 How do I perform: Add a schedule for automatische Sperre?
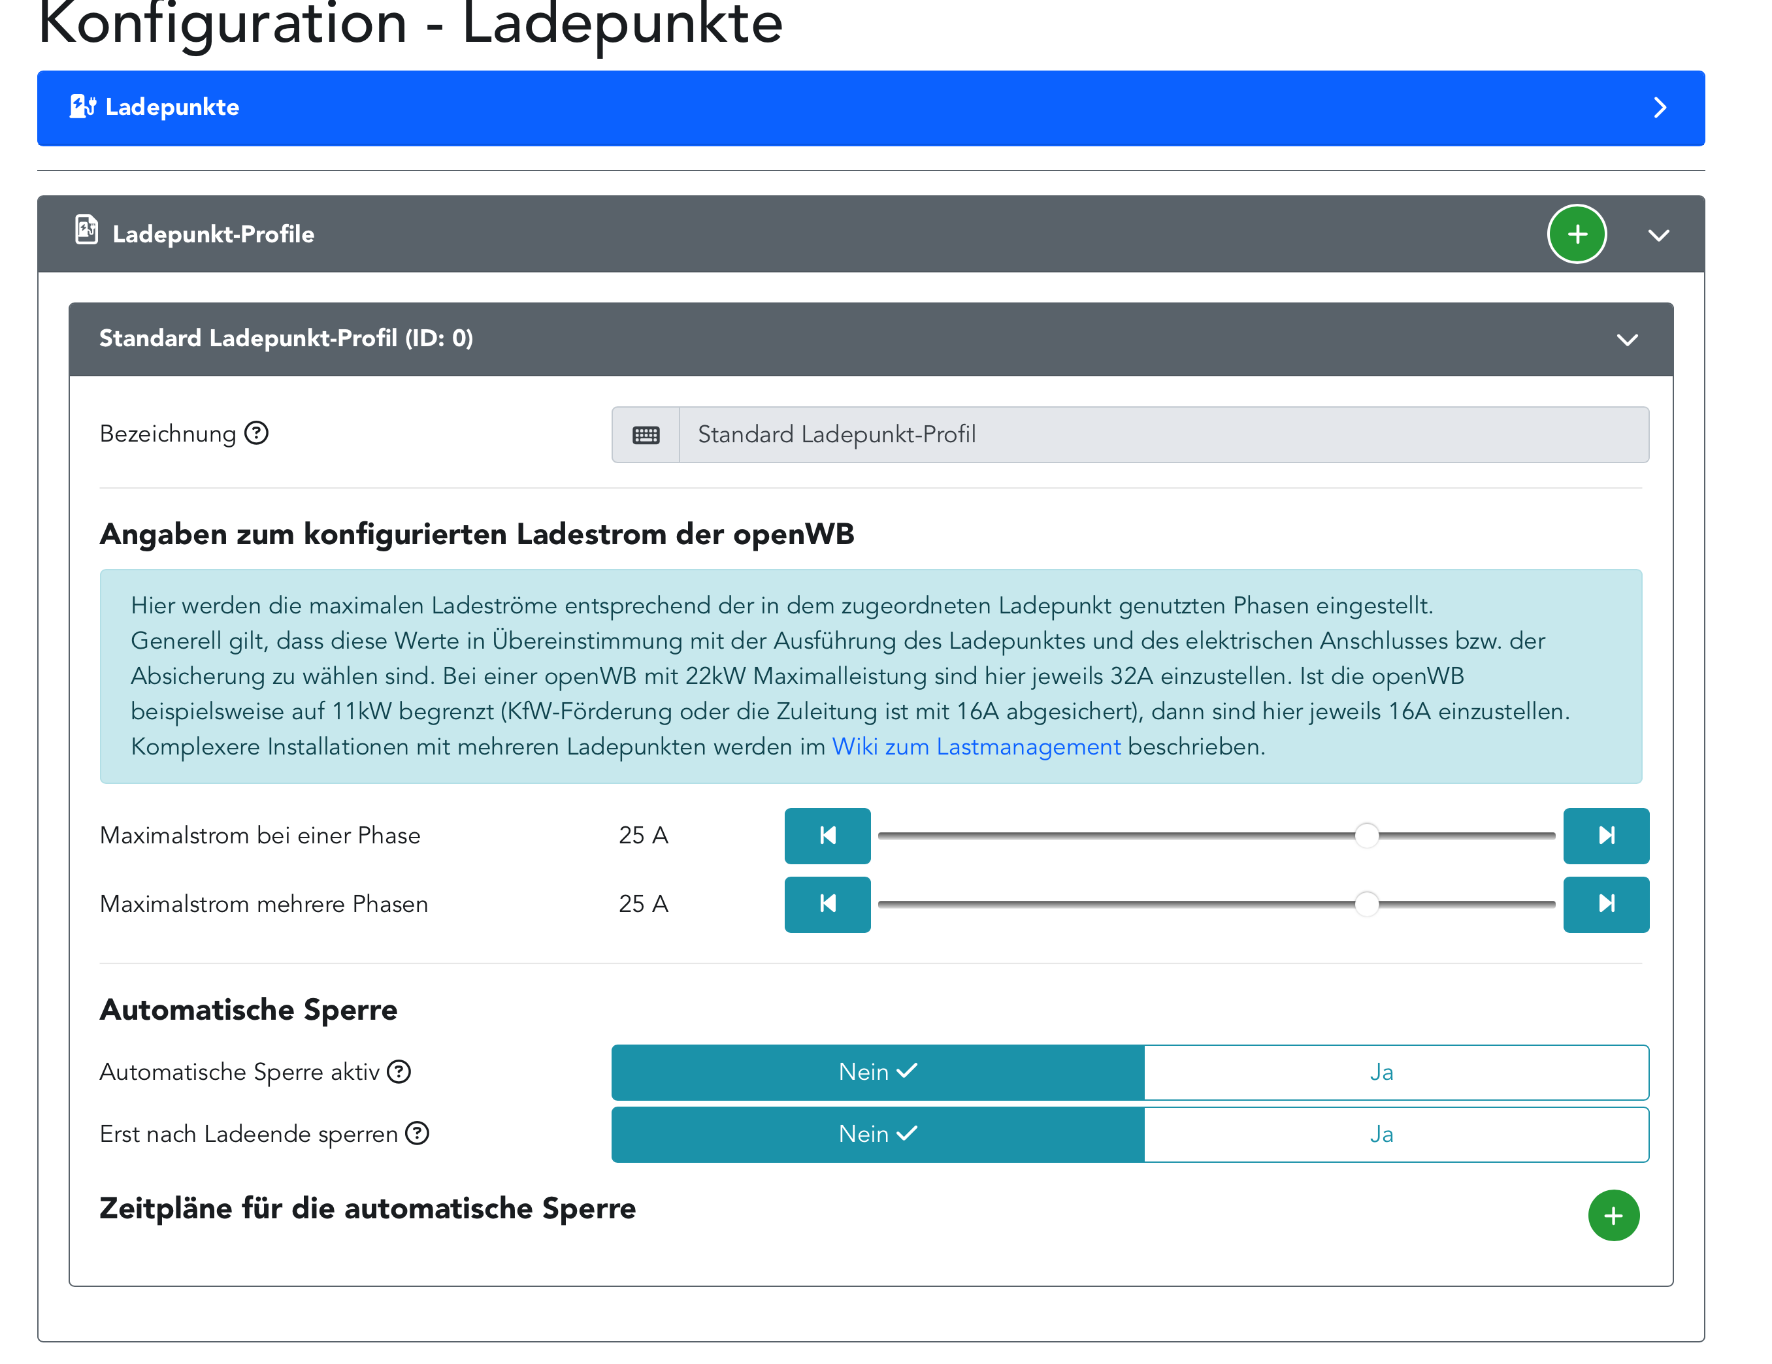pos(1613,1216)
